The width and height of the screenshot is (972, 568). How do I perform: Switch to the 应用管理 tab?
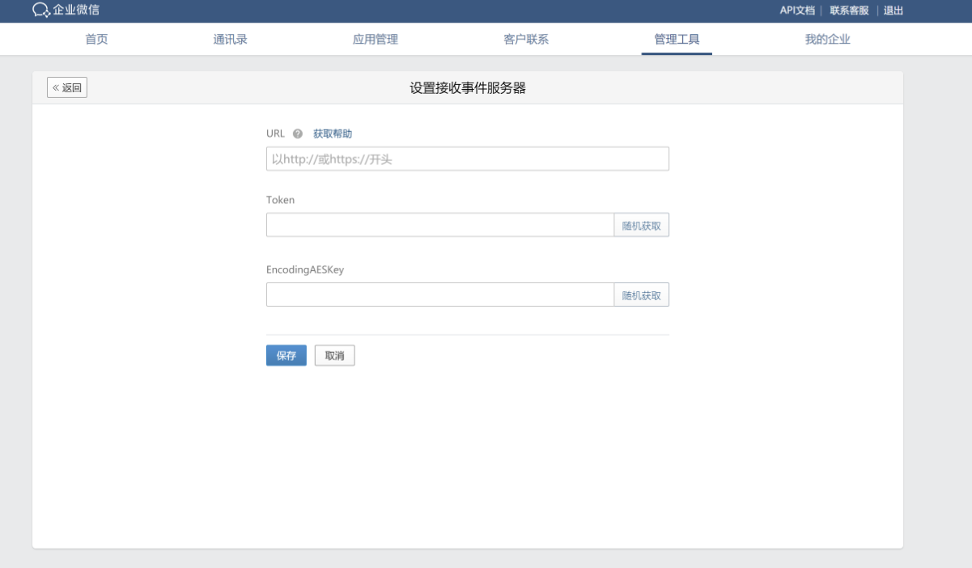pos(376,39)
